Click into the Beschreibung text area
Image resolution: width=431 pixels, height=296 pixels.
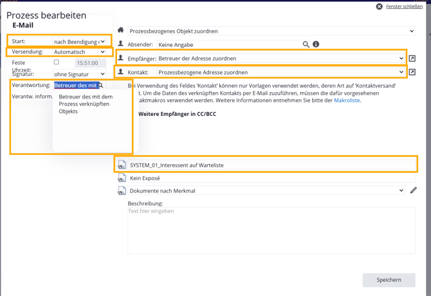(x=271, y=230)
